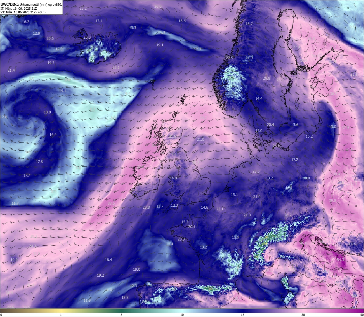The image size is (364, 317).
Task: Click the 'VT: Mán. 16.06.2025 21Z (+0 h)' line
Action: click(x=23, y=12)
